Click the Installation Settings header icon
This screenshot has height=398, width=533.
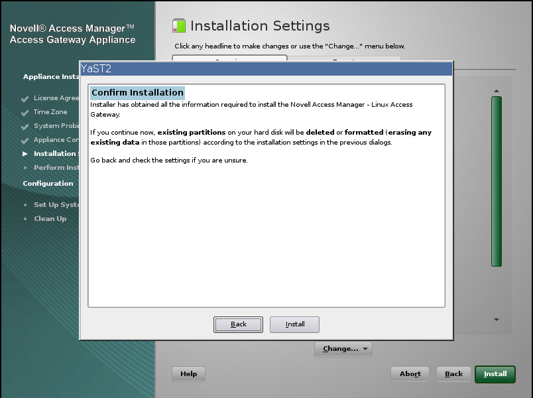179,26
